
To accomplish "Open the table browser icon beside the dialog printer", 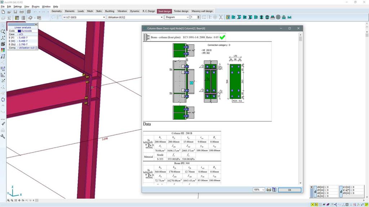I will 274,190.
